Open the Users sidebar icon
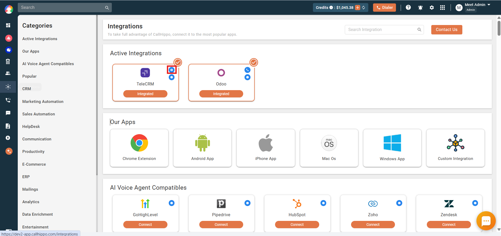501x236 pixels. [8, 73]
